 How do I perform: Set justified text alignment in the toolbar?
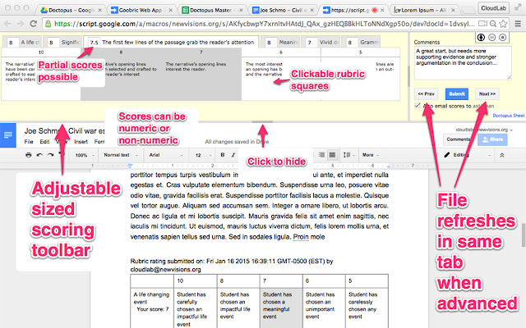[x=332, y=155]
